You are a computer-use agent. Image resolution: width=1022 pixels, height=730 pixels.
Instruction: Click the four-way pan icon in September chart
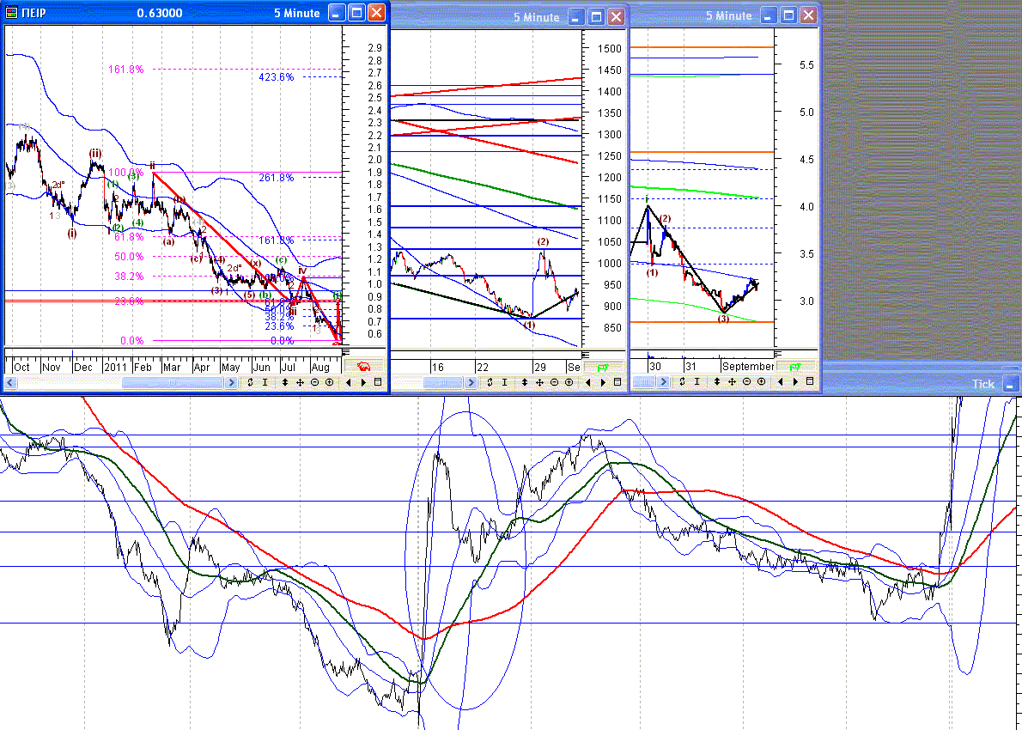(x=732, y=382)
